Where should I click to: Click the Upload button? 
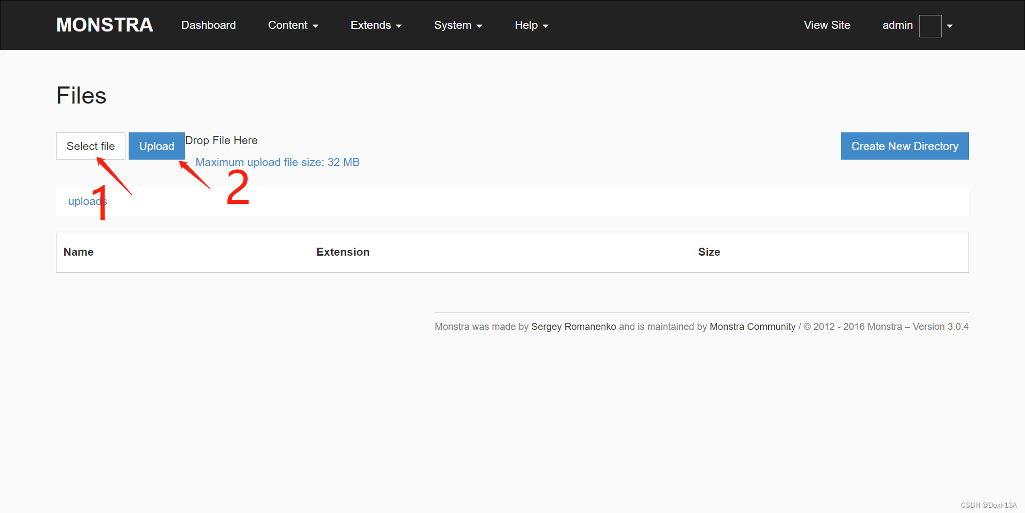(156, 146)
